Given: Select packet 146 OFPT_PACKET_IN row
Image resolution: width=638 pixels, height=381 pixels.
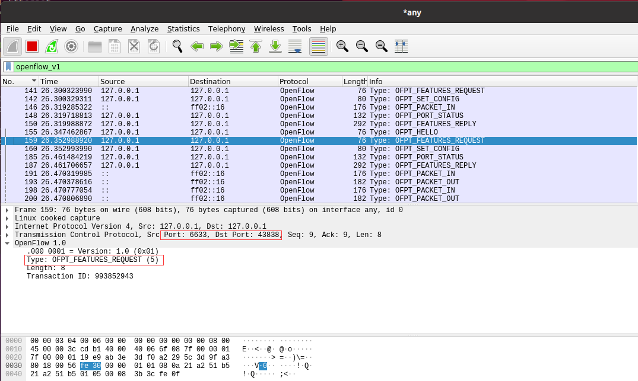Looking at the screenshot, I should [319, 107].
